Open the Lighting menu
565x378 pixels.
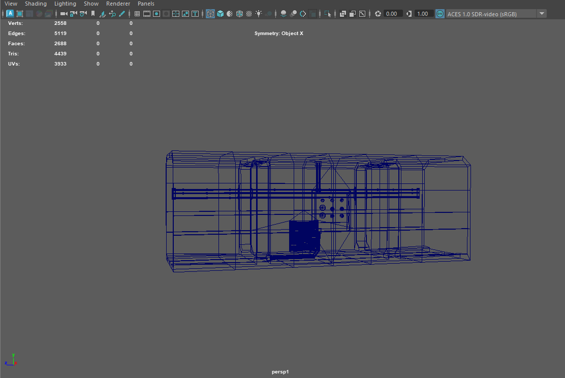click(x=65, y=4)
